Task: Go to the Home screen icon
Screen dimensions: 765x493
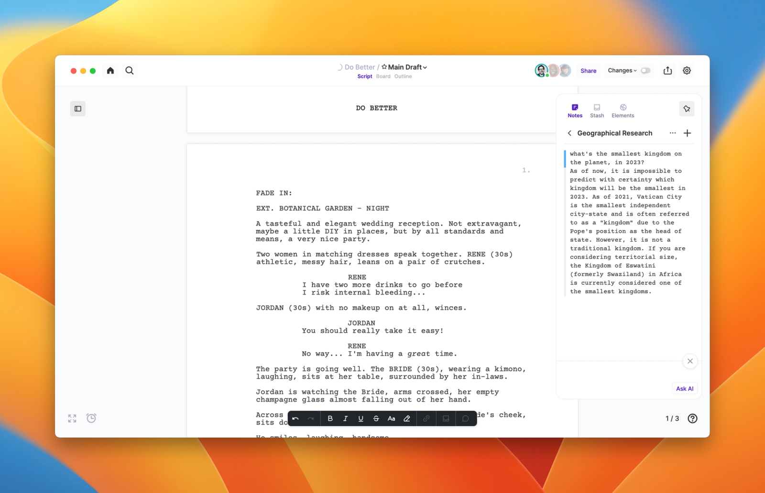Action: pyautogui.click(x=110, y=70)
